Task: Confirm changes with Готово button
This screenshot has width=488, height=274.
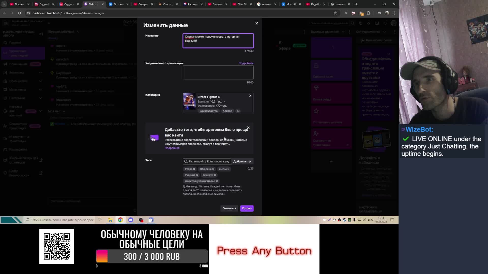Action: point(247,208)
